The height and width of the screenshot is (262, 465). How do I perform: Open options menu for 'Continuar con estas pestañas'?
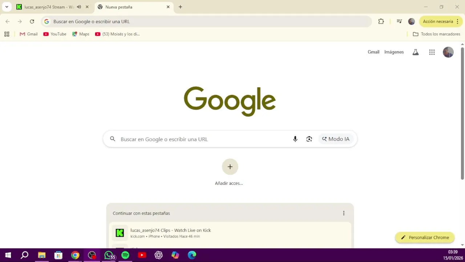point(344,213)
